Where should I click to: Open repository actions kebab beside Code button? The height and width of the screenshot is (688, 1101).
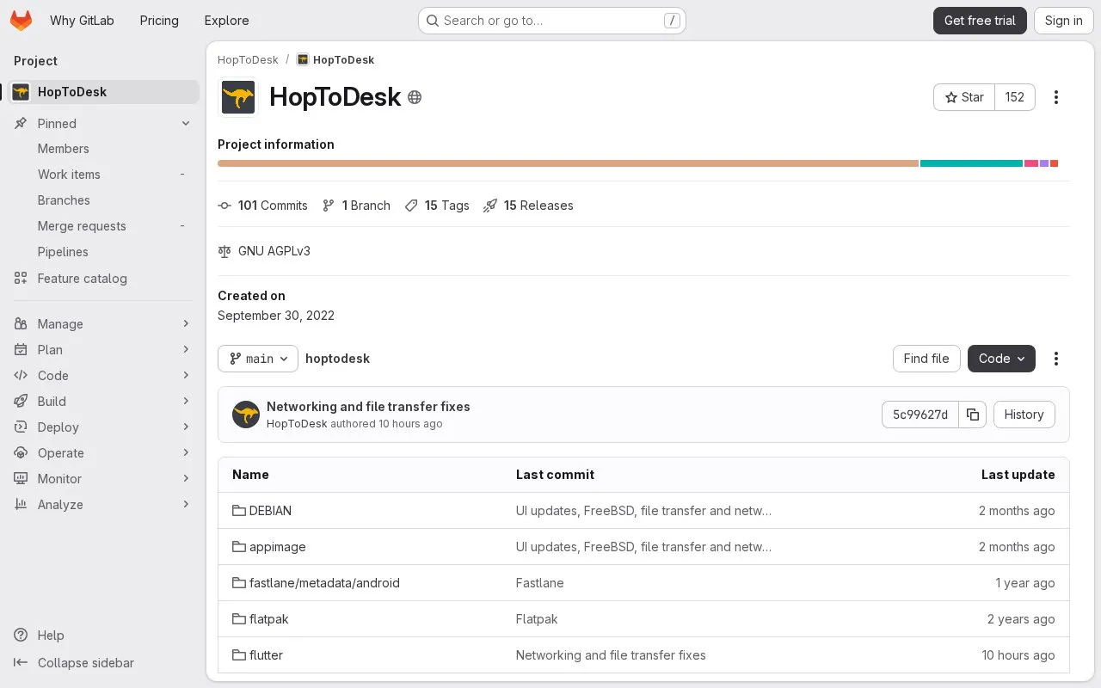point(1056,359)
